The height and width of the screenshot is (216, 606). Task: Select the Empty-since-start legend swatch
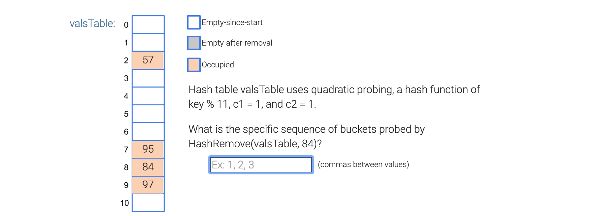tap(194, 22)
